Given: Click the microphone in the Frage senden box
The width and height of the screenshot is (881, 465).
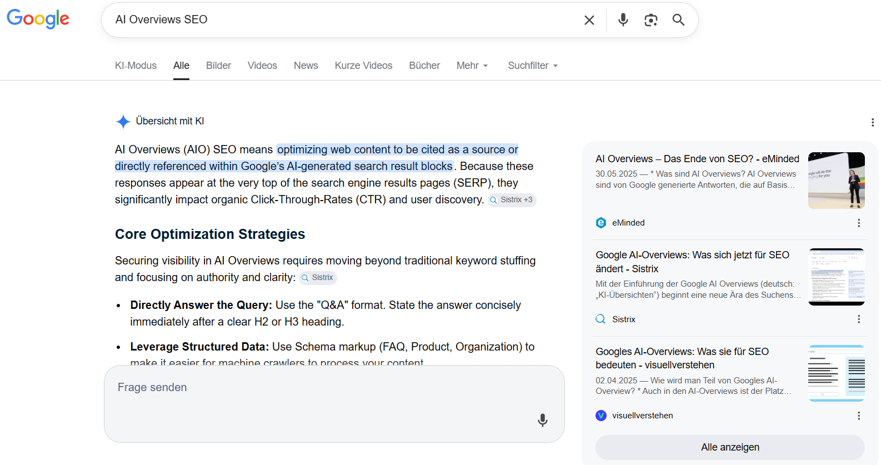Looking at the screenshot, I should [543, 420].
